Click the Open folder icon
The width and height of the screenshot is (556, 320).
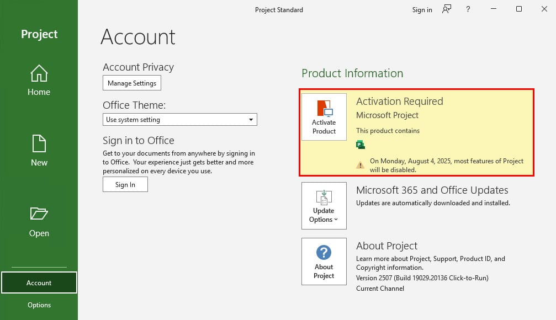pyautogui.click(x=39, y=214)
